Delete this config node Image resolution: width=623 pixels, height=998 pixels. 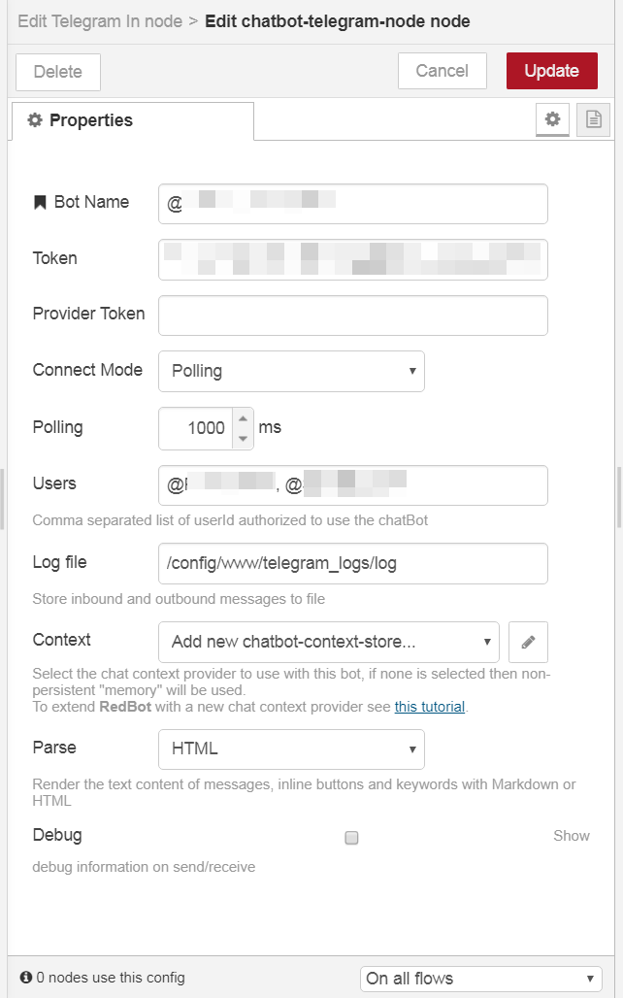[x=58, y=71]
